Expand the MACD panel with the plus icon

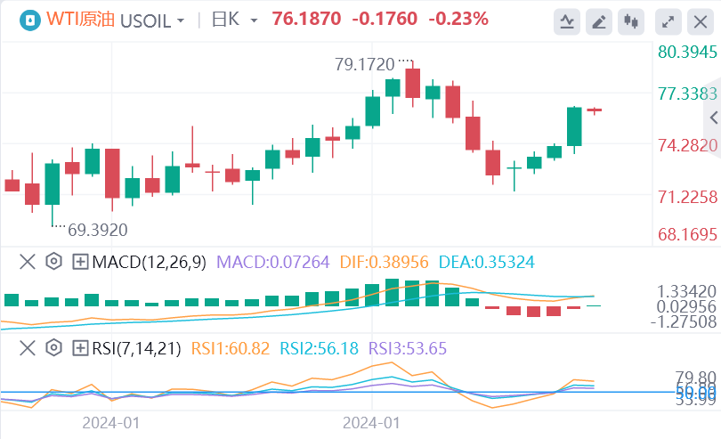pyautogui.click(x=80, y=262)
